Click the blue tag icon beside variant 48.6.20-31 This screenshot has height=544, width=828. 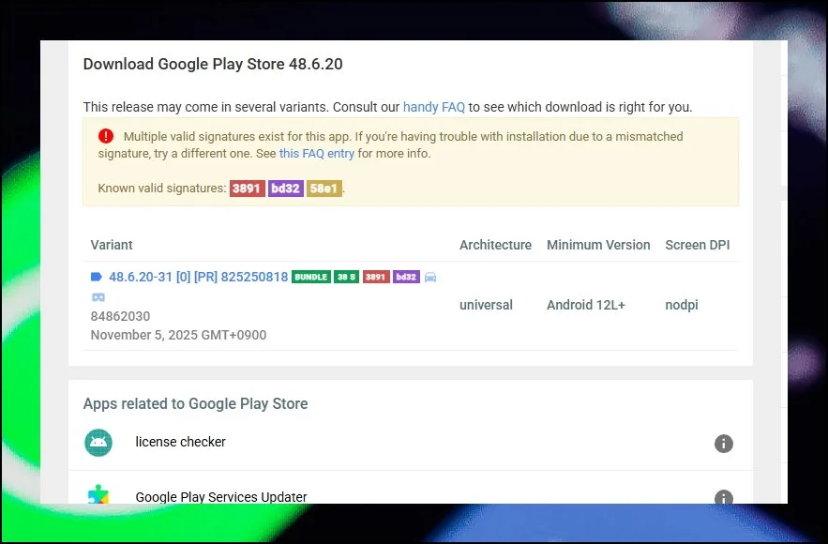point(97,277)
